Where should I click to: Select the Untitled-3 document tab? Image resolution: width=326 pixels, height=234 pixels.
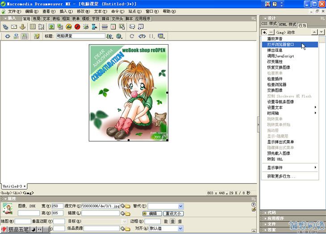[14, 186]
